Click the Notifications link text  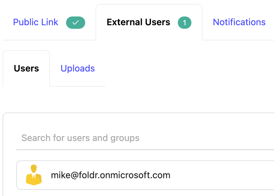(239, 22)
